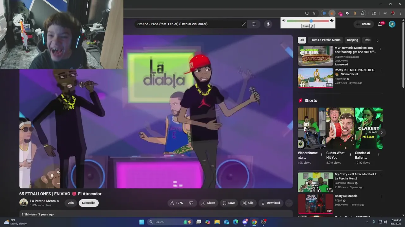Image resolution: width=405 pixels, height=227 pixels.
Task: Open My Crazy vs El Atracador Part.2 video
Action: point(315,182)
